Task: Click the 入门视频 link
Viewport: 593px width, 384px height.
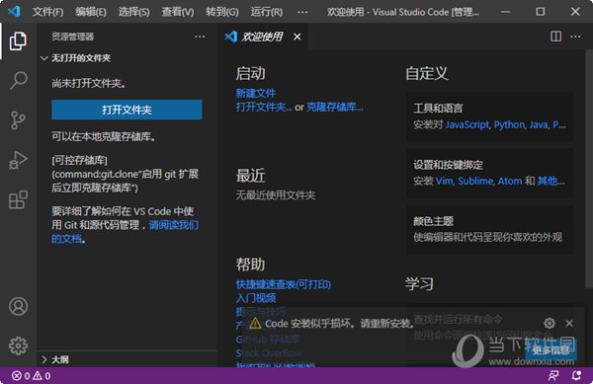Action: coord(256,298)
